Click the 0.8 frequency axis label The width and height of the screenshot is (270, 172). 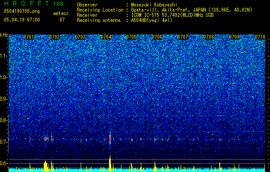tap(4, 120)
